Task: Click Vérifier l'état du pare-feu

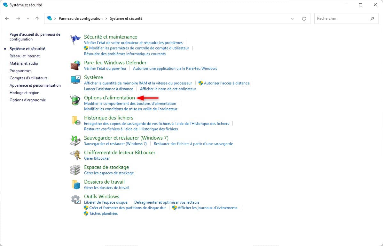Action: [105, 69]
